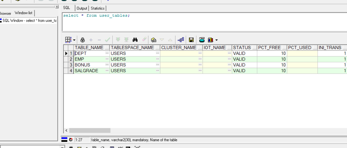The width and height of the screenshot is (347, 148).
Task: Click the INI_TRANS column header
Action: click(x=332, y=47)
